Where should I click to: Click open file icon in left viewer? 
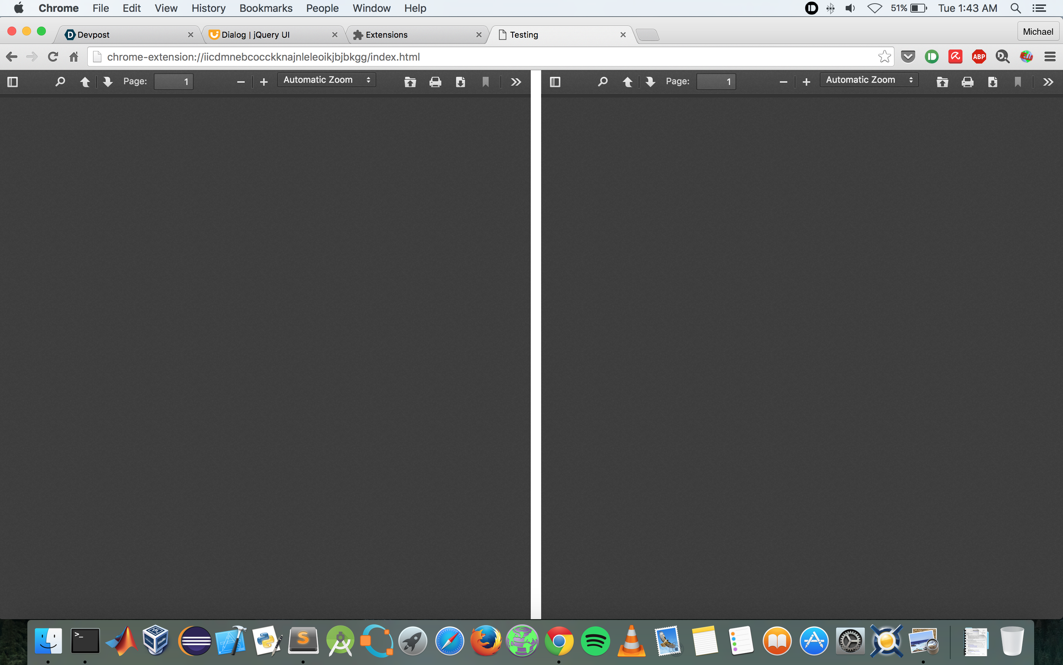tap(410, 82)
